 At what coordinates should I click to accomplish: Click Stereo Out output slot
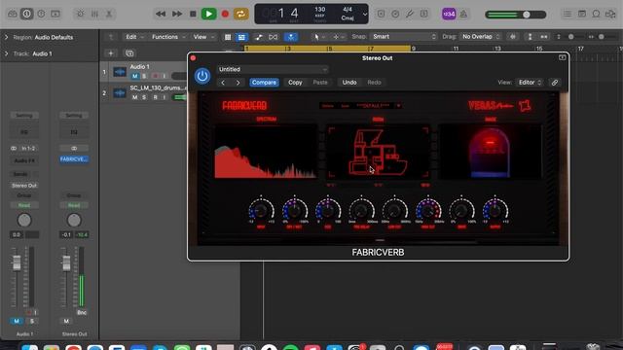pyautogui.click(x=24, y=186)
